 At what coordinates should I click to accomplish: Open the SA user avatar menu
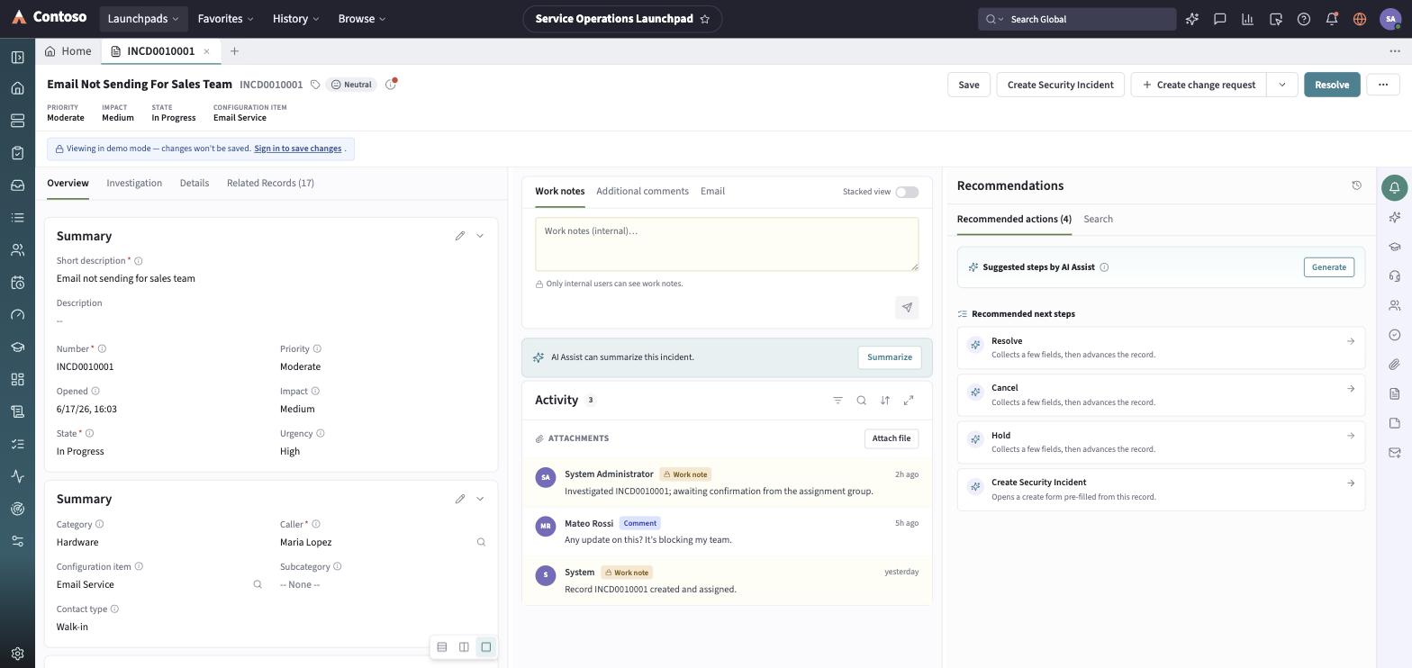tap(1390, 19)
